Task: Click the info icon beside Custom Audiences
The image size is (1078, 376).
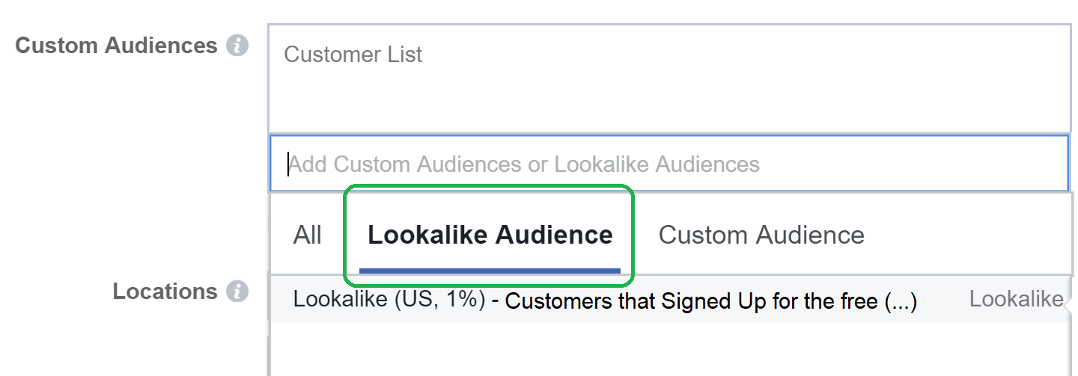Action: point(237,46)
